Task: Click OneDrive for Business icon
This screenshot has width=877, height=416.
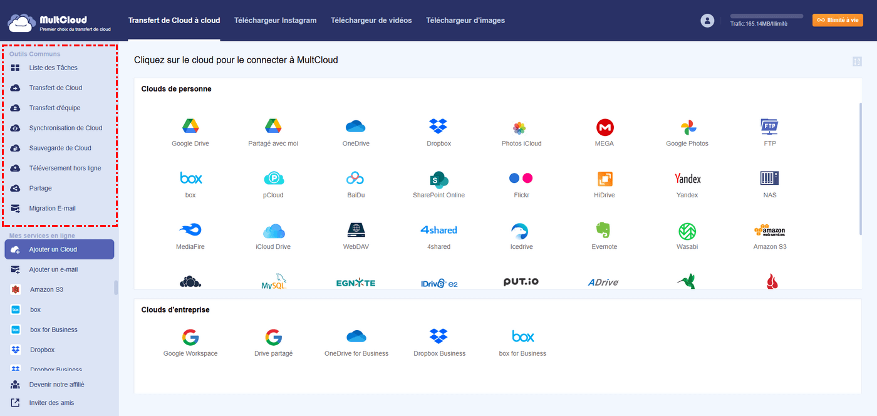Action: point(356,336)
